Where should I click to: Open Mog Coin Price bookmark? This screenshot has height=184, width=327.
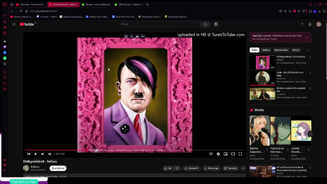point(124,17)
